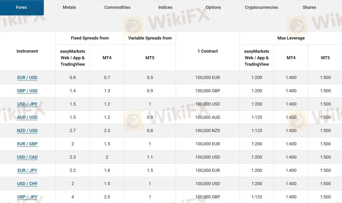The height and width of the screenshot is (203, 342).
Task: Select the EUR / JPY link
Action: pos(27,170)
